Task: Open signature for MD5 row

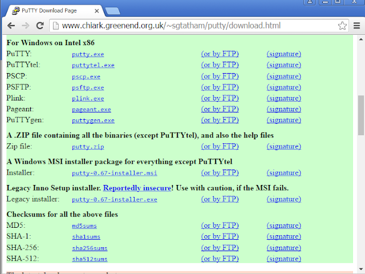Action: 284,225
